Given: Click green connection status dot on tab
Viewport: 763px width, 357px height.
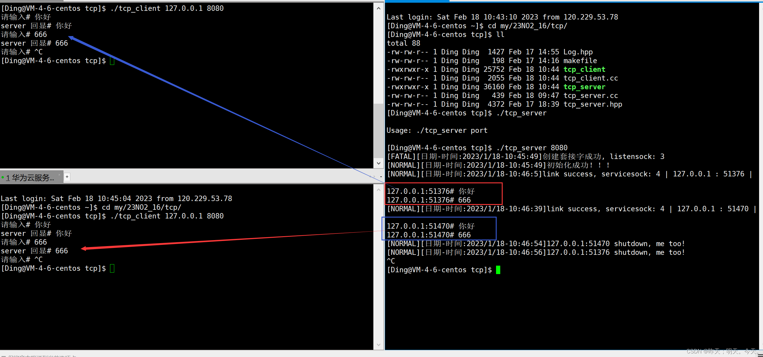Looking at the screenshot, I should coord(3,178).
